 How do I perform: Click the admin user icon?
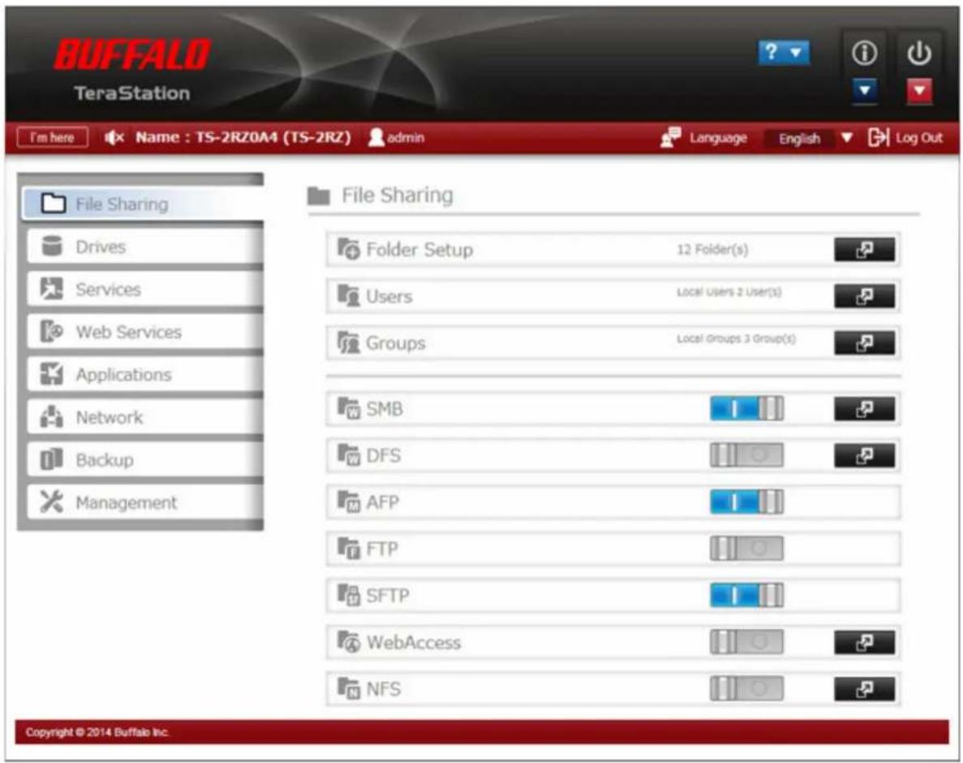point(376,137)
